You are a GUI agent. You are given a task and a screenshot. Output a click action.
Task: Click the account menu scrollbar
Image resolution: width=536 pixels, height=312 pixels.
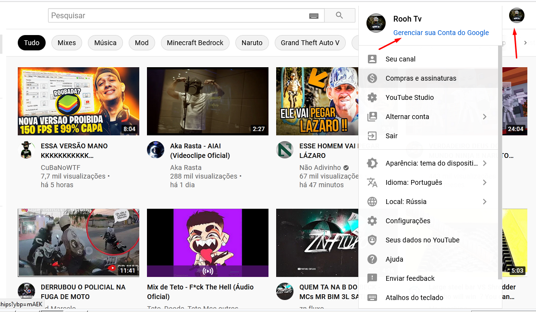[500, 162]
